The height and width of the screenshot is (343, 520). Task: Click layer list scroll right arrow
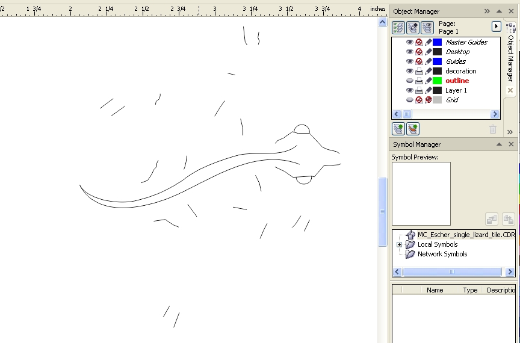(495, 114)
